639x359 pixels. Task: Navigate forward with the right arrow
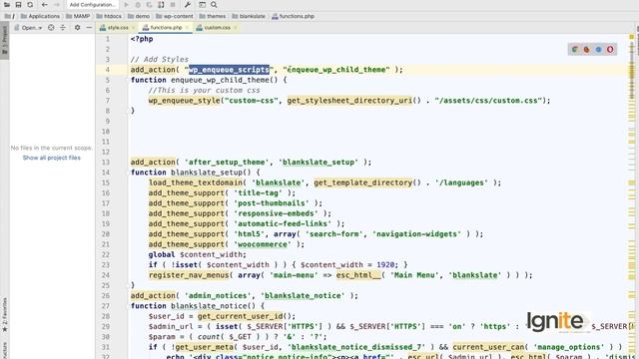tap(57, 5)
